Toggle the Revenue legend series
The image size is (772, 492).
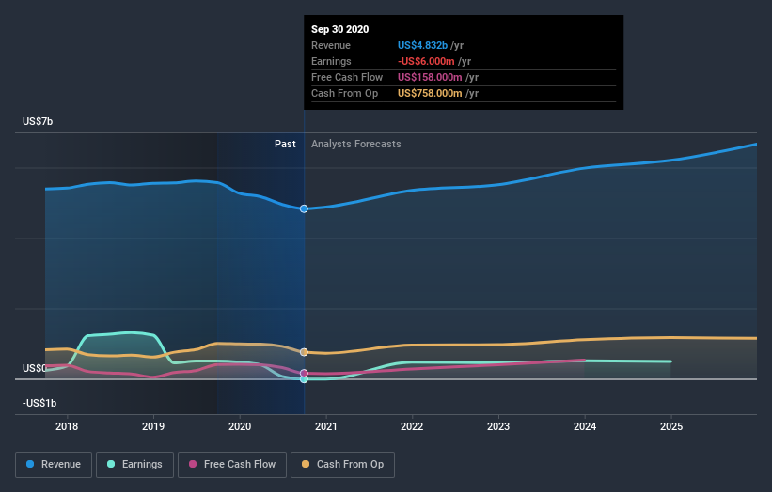[x=54, y=465]
